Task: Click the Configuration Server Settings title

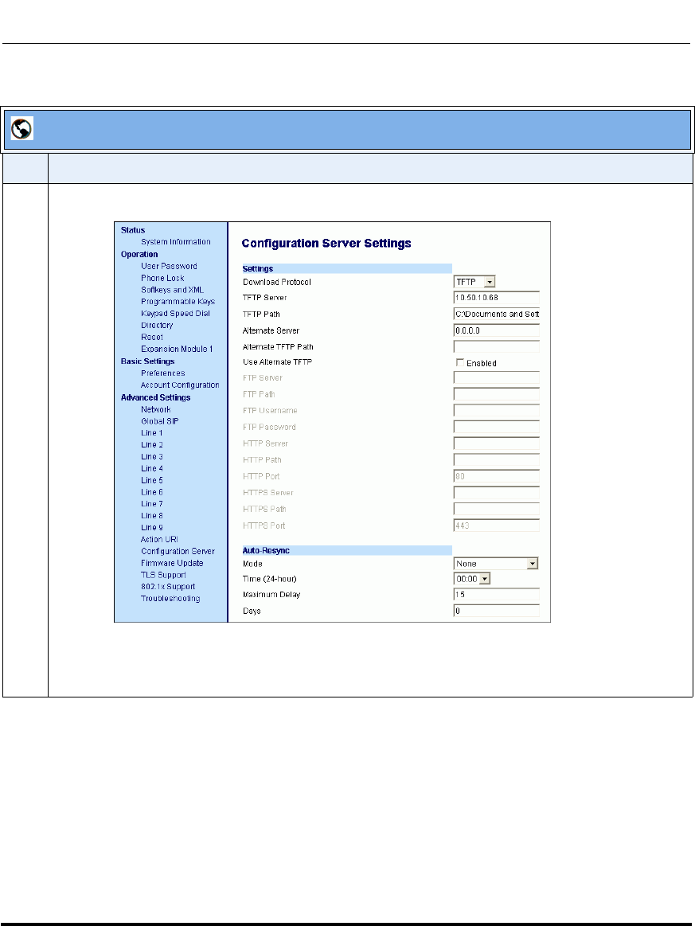Action: click(x=326, y=244)
